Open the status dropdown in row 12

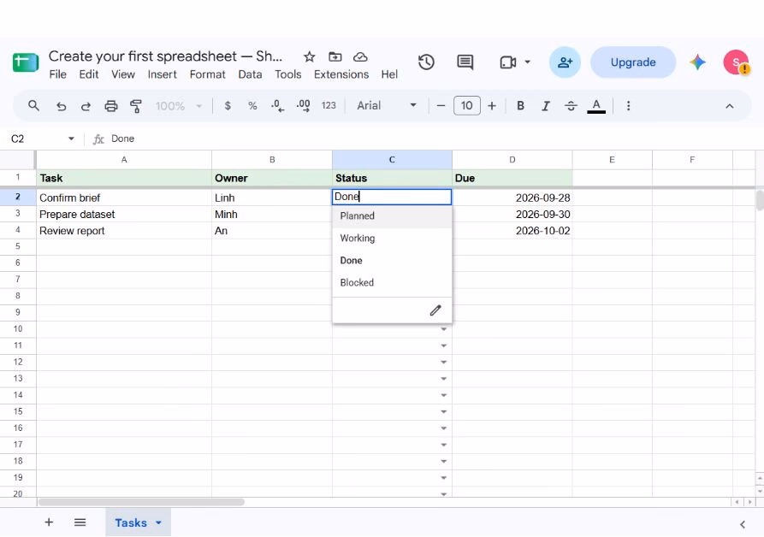pyautogui.click(x=443, y=363)
